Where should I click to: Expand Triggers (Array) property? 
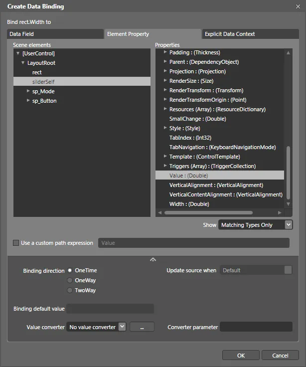165,166
